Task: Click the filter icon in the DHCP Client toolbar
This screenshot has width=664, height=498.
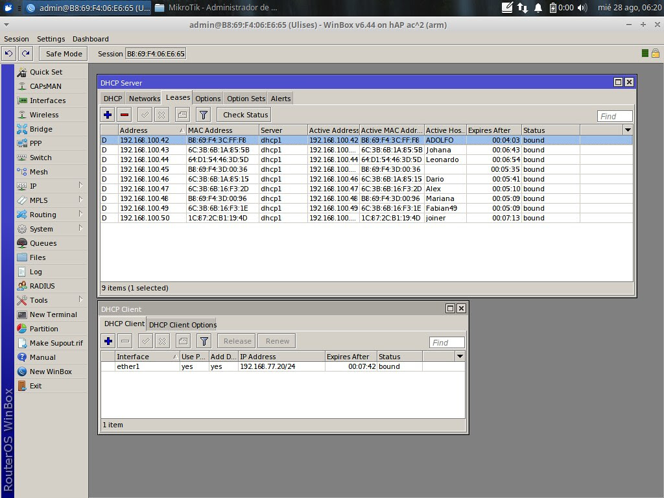Action: tap(204, 341)
